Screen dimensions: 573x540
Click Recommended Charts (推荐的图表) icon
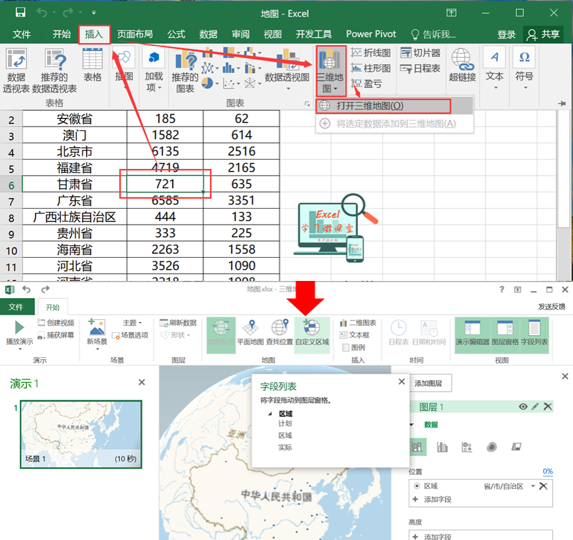(x=185, y=72)
